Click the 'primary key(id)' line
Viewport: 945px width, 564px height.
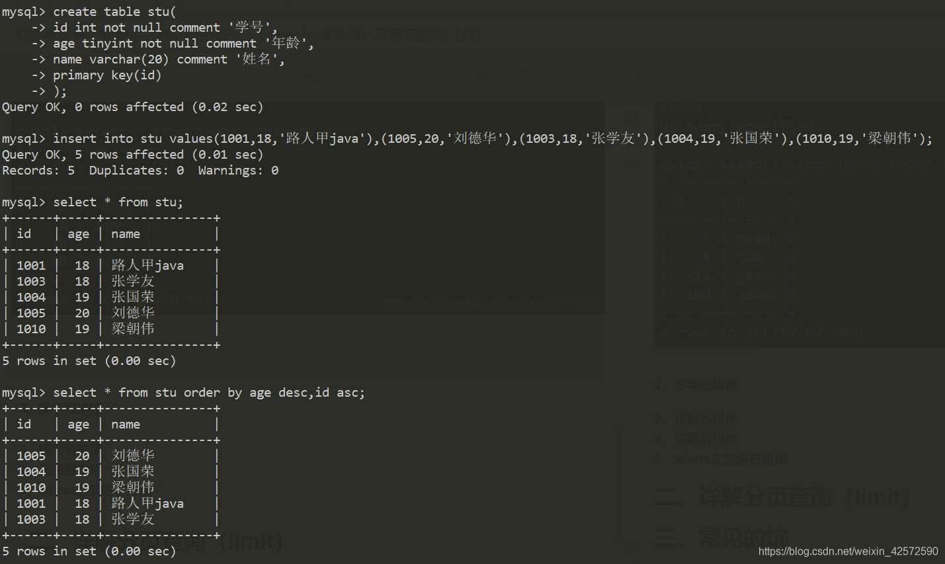[97, 75]
